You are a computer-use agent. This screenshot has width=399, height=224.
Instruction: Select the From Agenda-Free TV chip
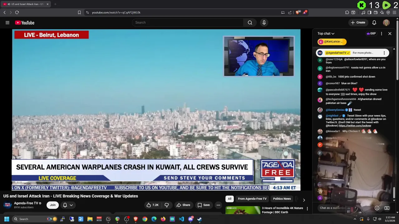[x=252, y=199]
